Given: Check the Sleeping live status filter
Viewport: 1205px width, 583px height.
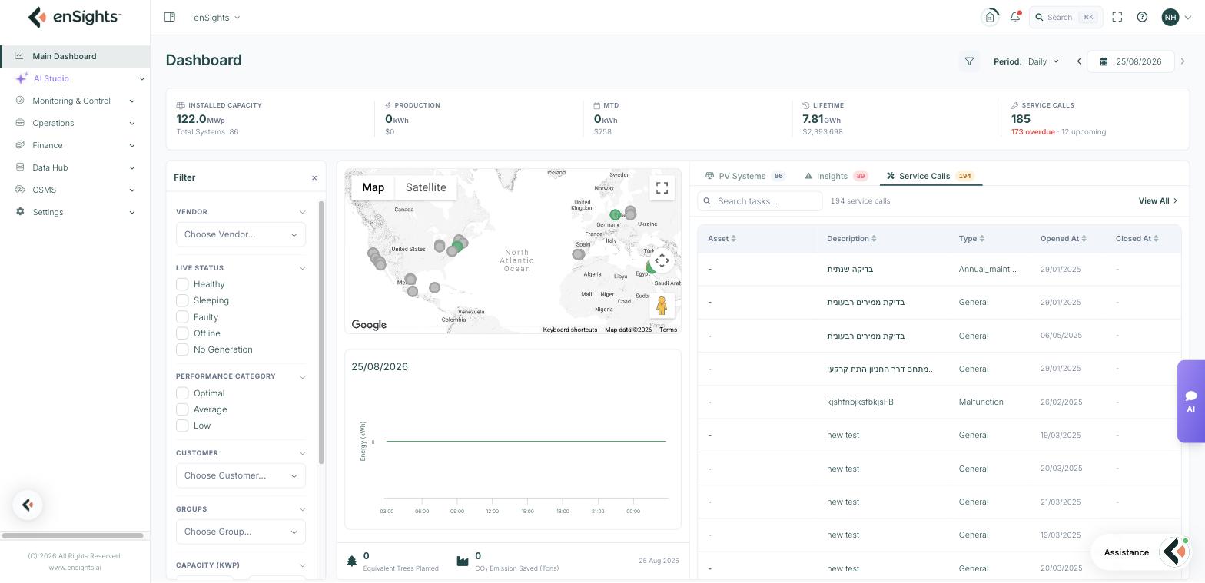Looking at the screenshot, I should click(x=182, y=300).
